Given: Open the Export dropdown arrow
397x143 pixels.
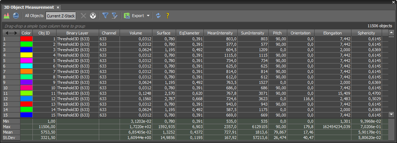Looking at the screenshot, I should 148,16.
